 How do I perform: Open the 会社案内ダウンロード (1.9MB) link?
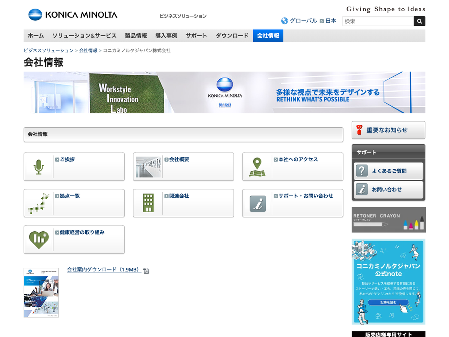[x=104, y=270]
